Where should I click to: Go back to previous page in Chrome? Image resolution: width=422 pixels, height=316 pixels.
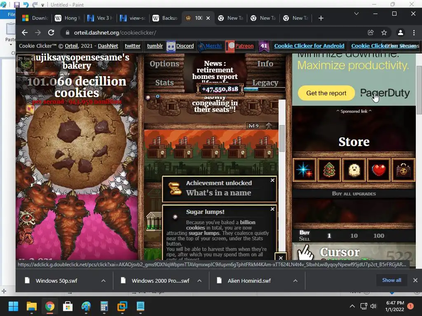[x=25, y=33]
